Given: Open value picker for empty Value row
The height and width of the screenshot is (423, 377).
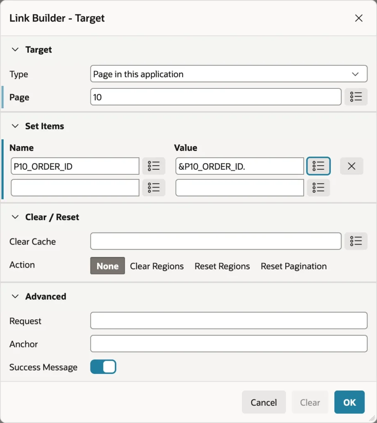Looking at the screenshot, I should click(x=318, y=188).
